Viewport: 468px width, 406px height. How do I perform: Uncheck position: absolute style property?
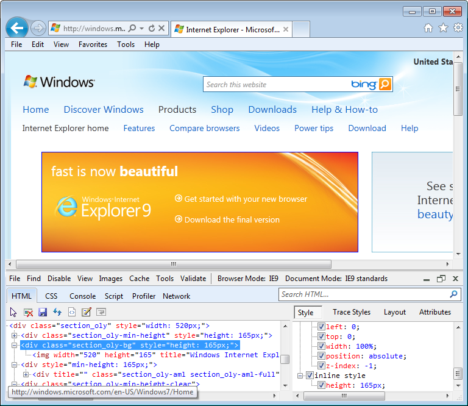321,356
